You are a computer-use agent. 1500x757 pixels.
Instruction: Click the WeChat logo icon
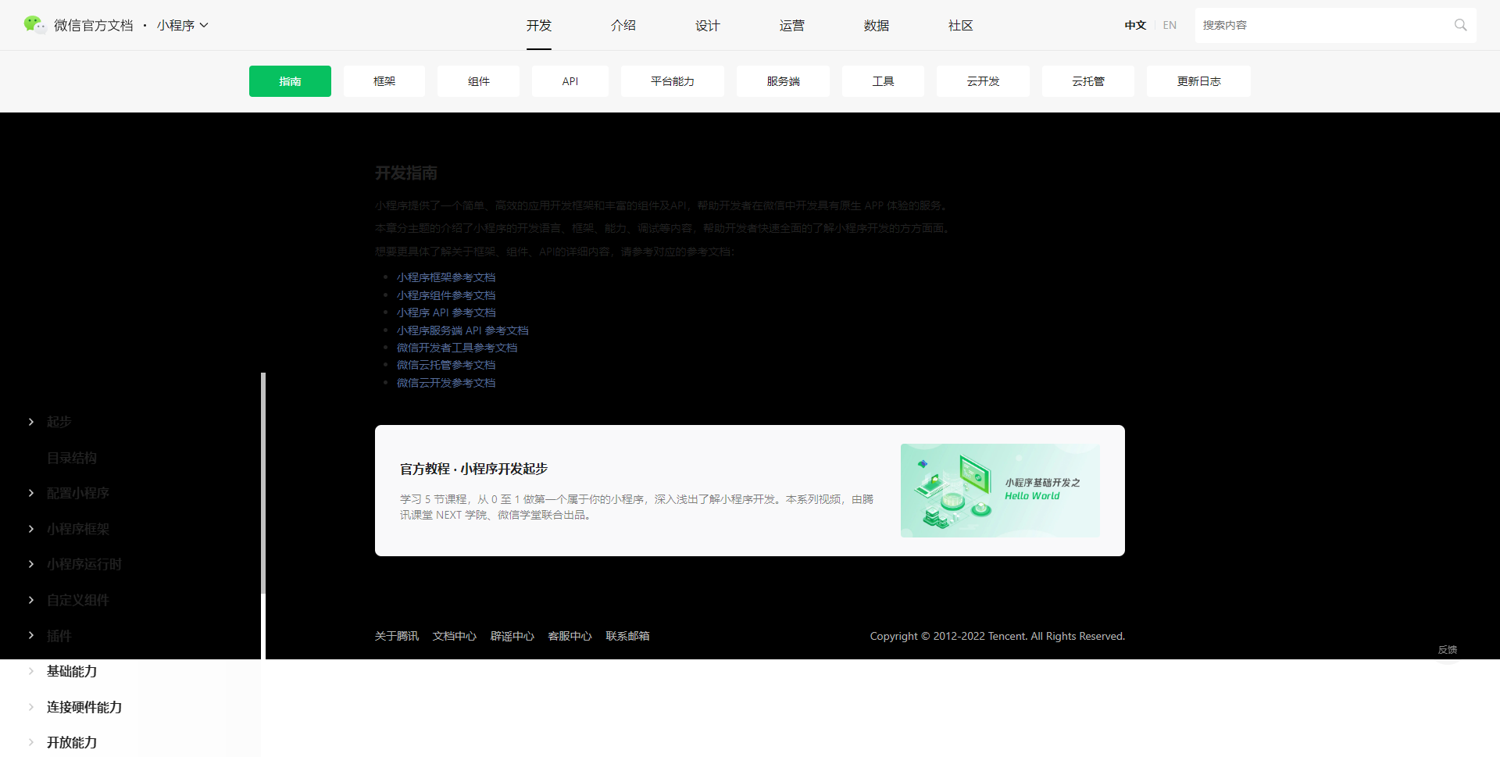pyautogui.click(x=34, y=25)
